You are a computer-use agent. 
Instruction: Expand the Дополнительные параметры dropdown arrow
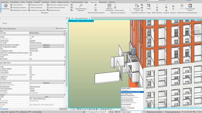(87, 9)
